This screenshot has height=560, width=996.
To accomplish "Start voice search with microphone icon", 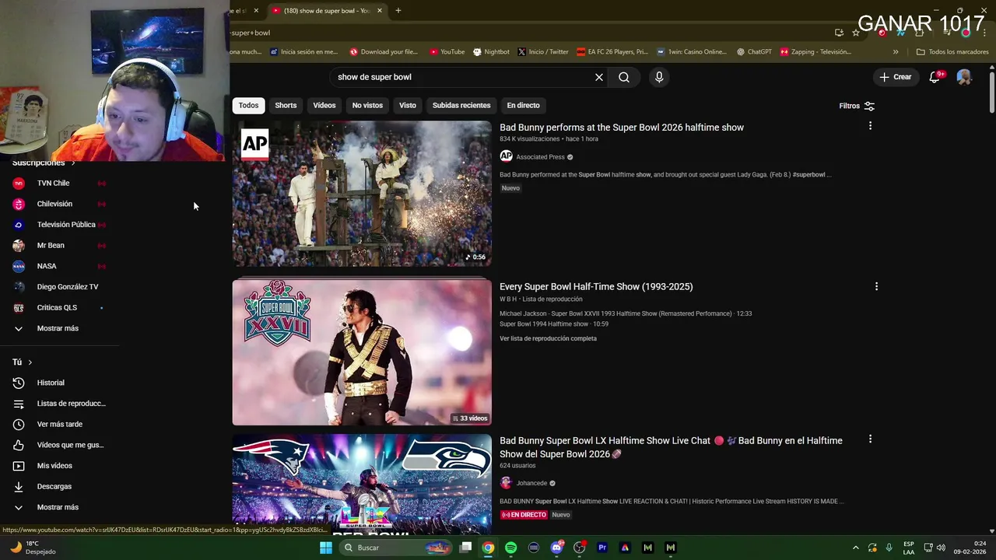I will [x=659, y=77].
